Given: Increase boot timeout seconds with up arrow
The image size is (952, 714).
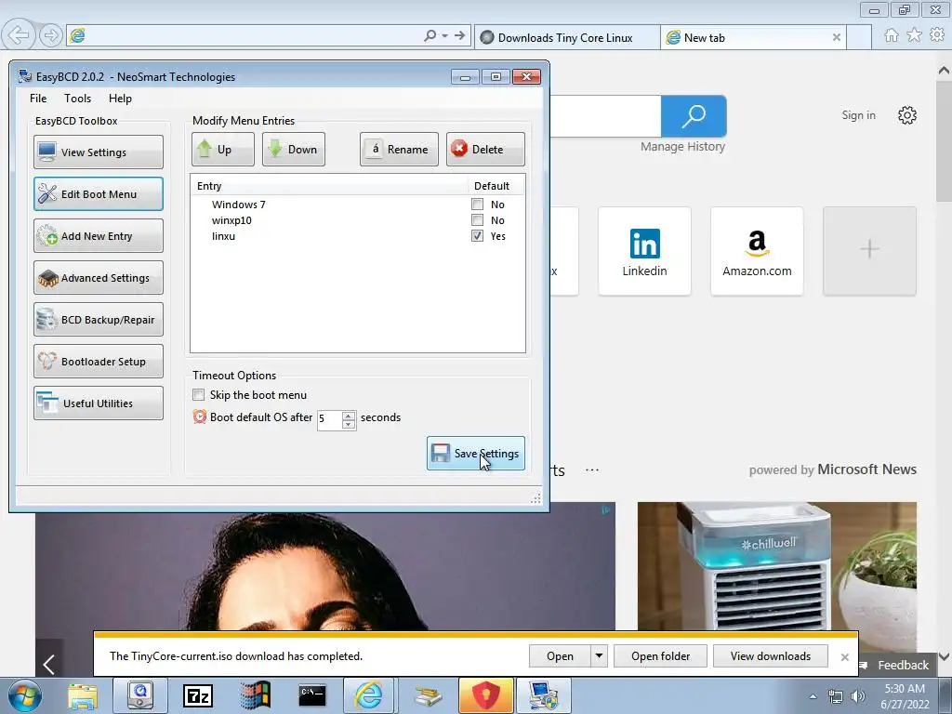Looking at the screenshot, I should (x=349, y=416).
